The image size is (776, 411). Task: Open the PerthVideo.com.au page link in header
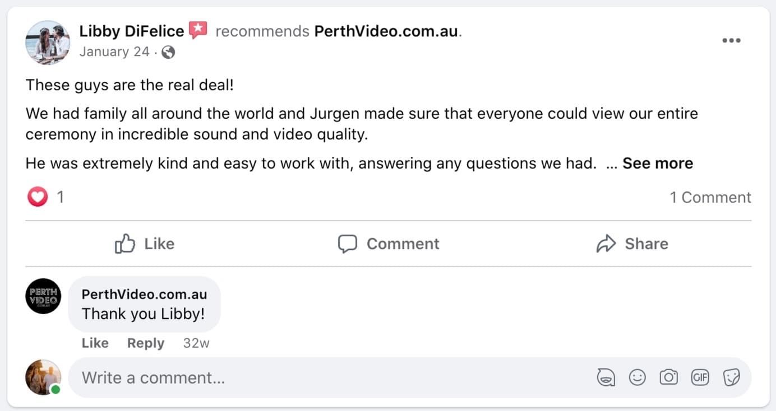click(386, 31)
